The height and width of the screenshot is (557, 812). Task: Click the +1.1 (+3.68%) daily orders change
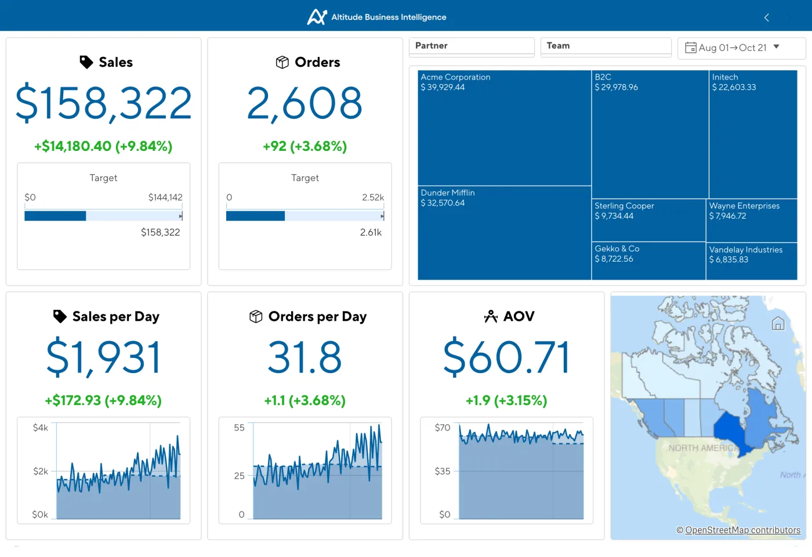click(x=305, y=400)
